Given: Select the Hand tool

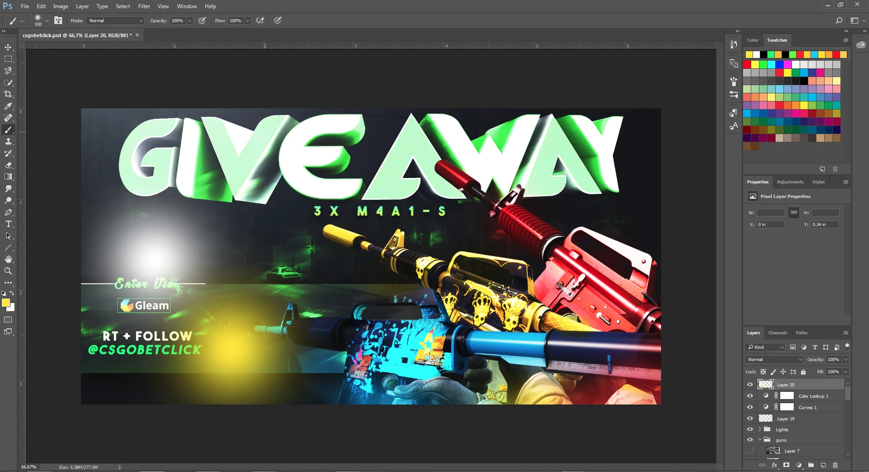Looking at the screenshot, I should coord(8,259).
